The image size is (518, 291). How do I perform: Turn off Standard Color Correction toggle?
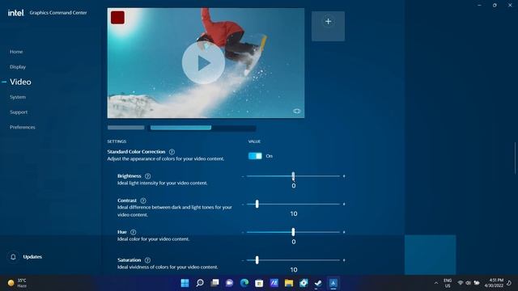tap(255, 156)
